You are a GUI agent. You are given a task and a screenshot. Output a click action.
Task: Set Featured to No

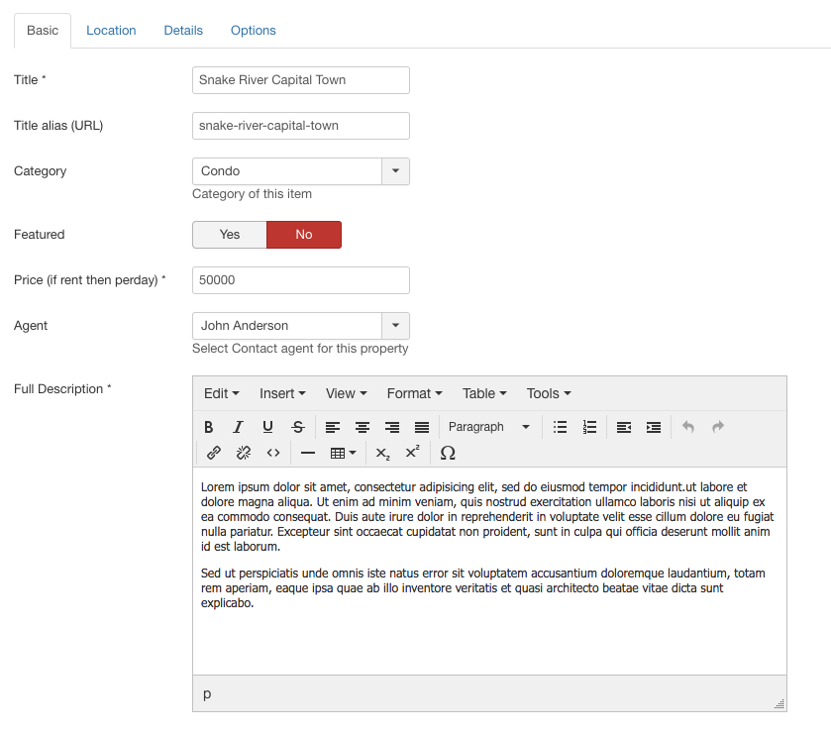click(304, 235)
